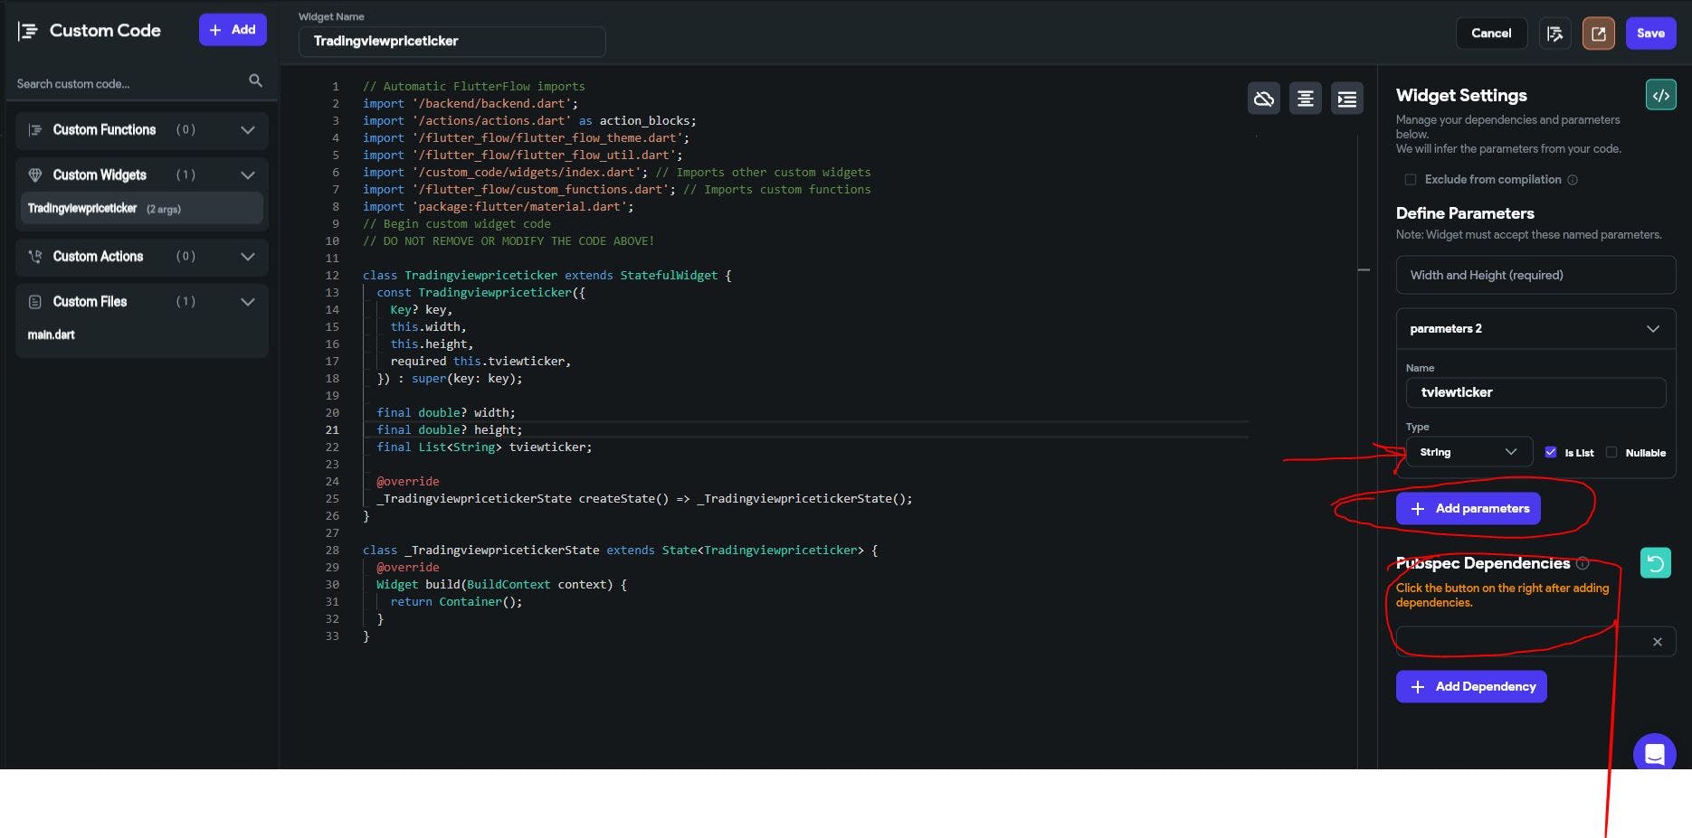Click the open in new window icon
The image size is (1692, 838).
click(x=1598, y=33)
